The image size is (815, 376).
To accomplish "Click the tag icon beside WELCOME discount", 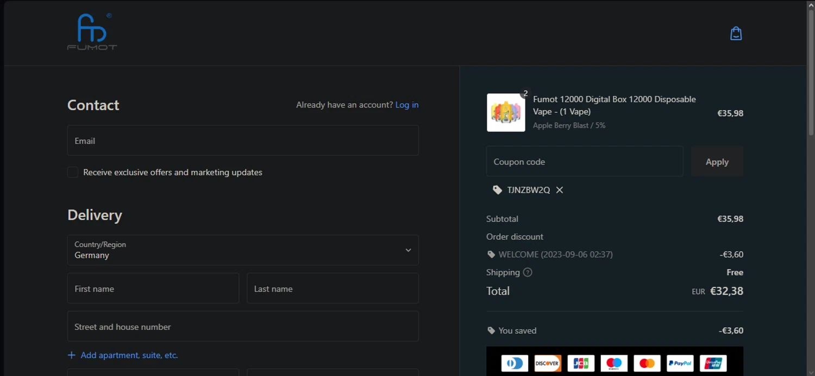I will 491,254.
